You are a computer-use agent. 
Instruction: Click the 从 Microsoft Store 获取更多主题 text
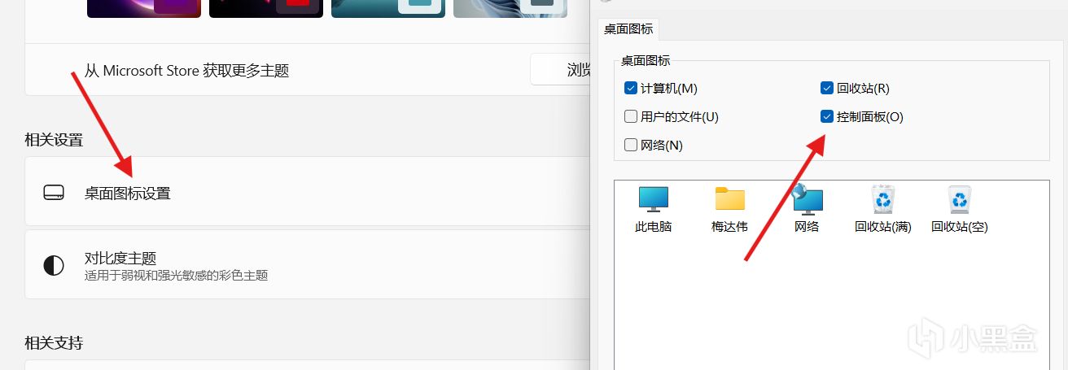coord(186,71)
